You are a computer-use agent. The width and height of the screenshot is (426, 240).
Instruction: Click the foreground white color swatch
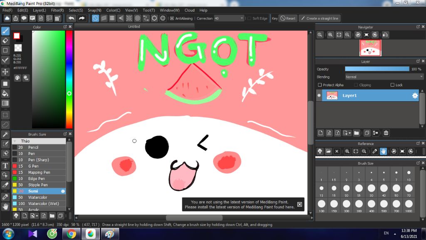17,36
